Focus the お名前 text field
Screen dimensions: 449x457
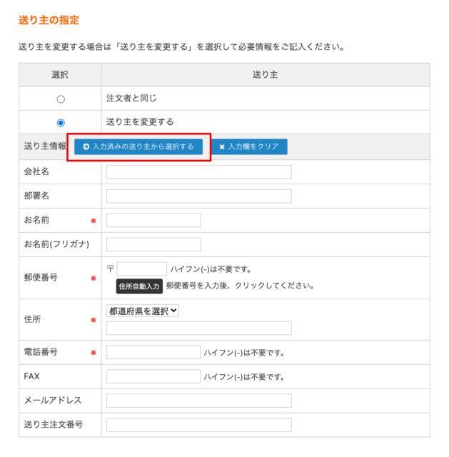tap(153, 221)
